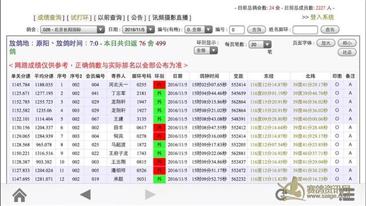Click the green 外 ring badge for 王建
This screenshot has width=366, height=206.
point(160,119)
